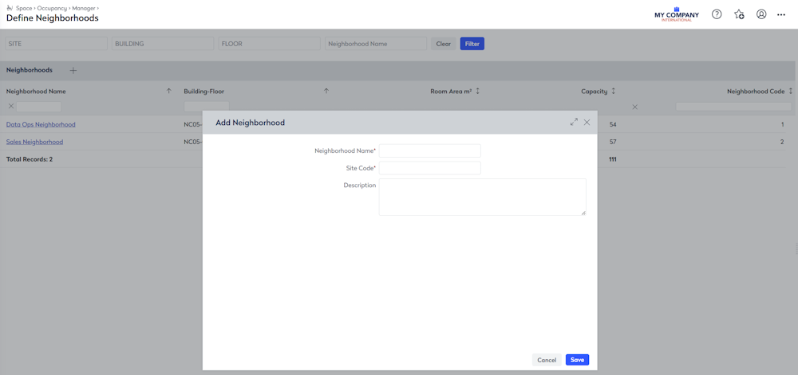Click the Space module icon in breadcrumb

[9, 8]
